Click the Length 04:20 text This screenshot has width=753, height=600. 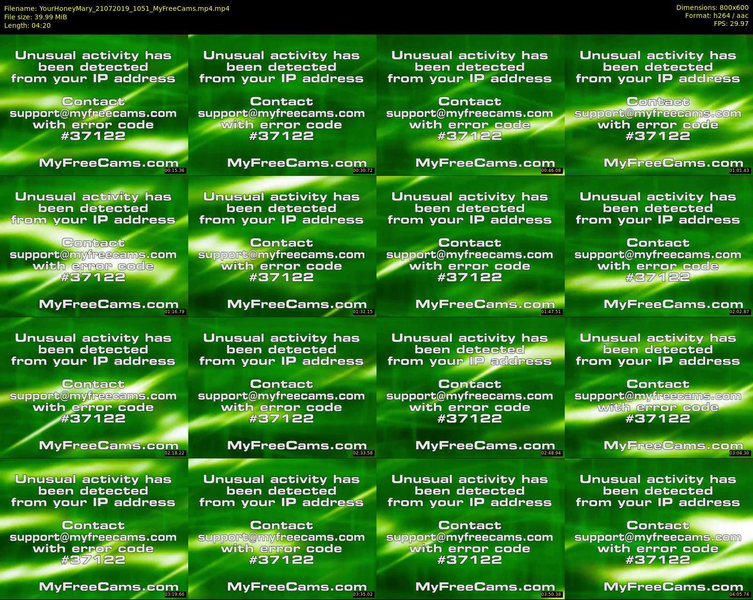[27, 25]
